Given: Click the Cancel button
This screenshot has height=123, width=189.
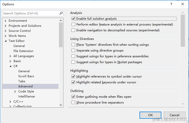Looking at the screenshot, I should point(175,115).
